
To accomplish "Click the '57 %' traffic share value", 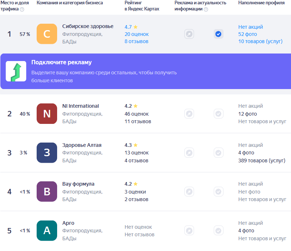I will coord(25,34).
